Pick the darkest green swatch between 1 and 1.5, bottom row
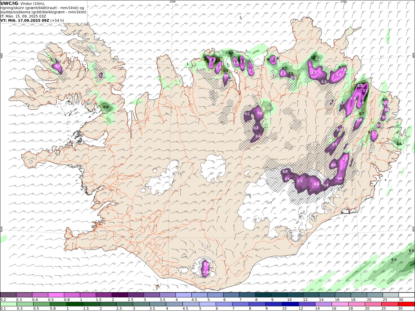 pos(75,304)
